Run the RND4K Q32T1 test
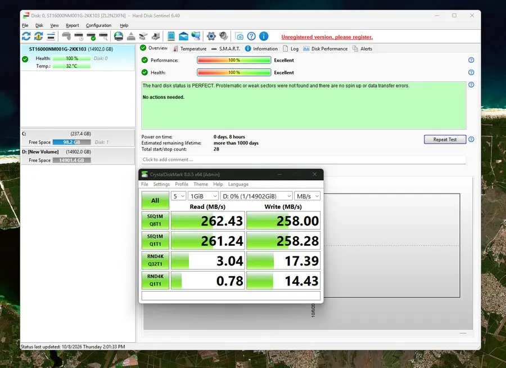506x368 pixels. [x=155, y=260]
